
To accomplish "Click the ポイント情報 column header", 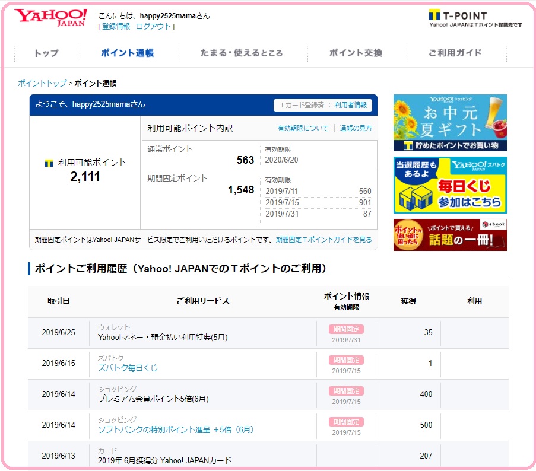I will (346, 296).
